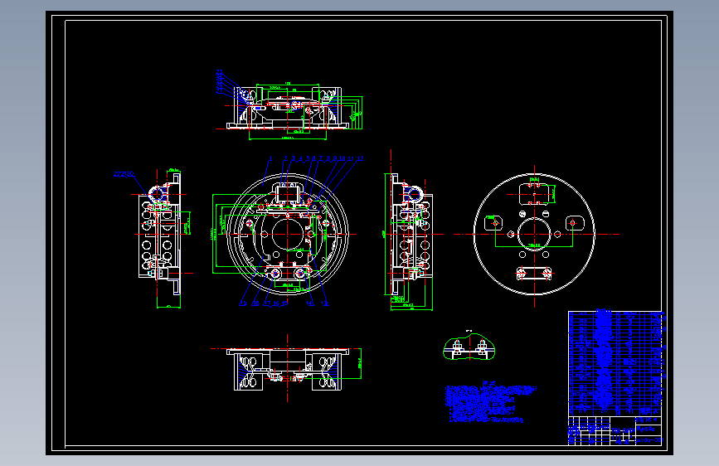Select part callout number 8

click(328, 158)
